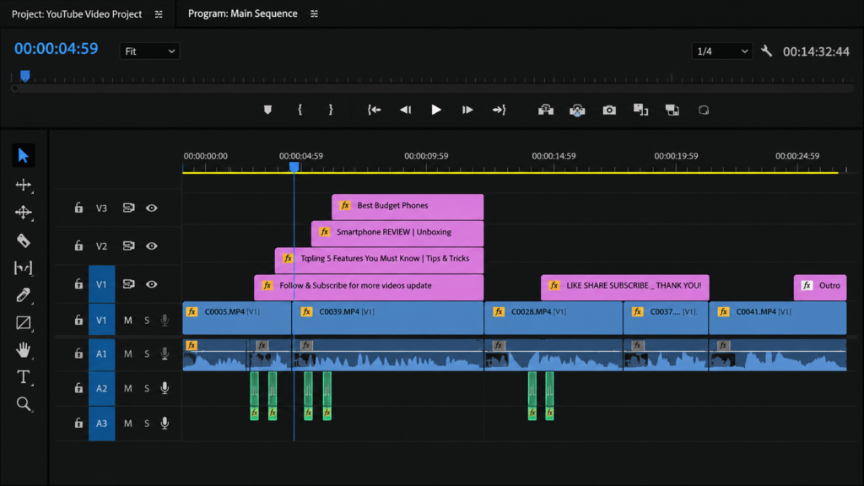
Task: Enable voice-over record on A2
Action: tap(165, 388)
